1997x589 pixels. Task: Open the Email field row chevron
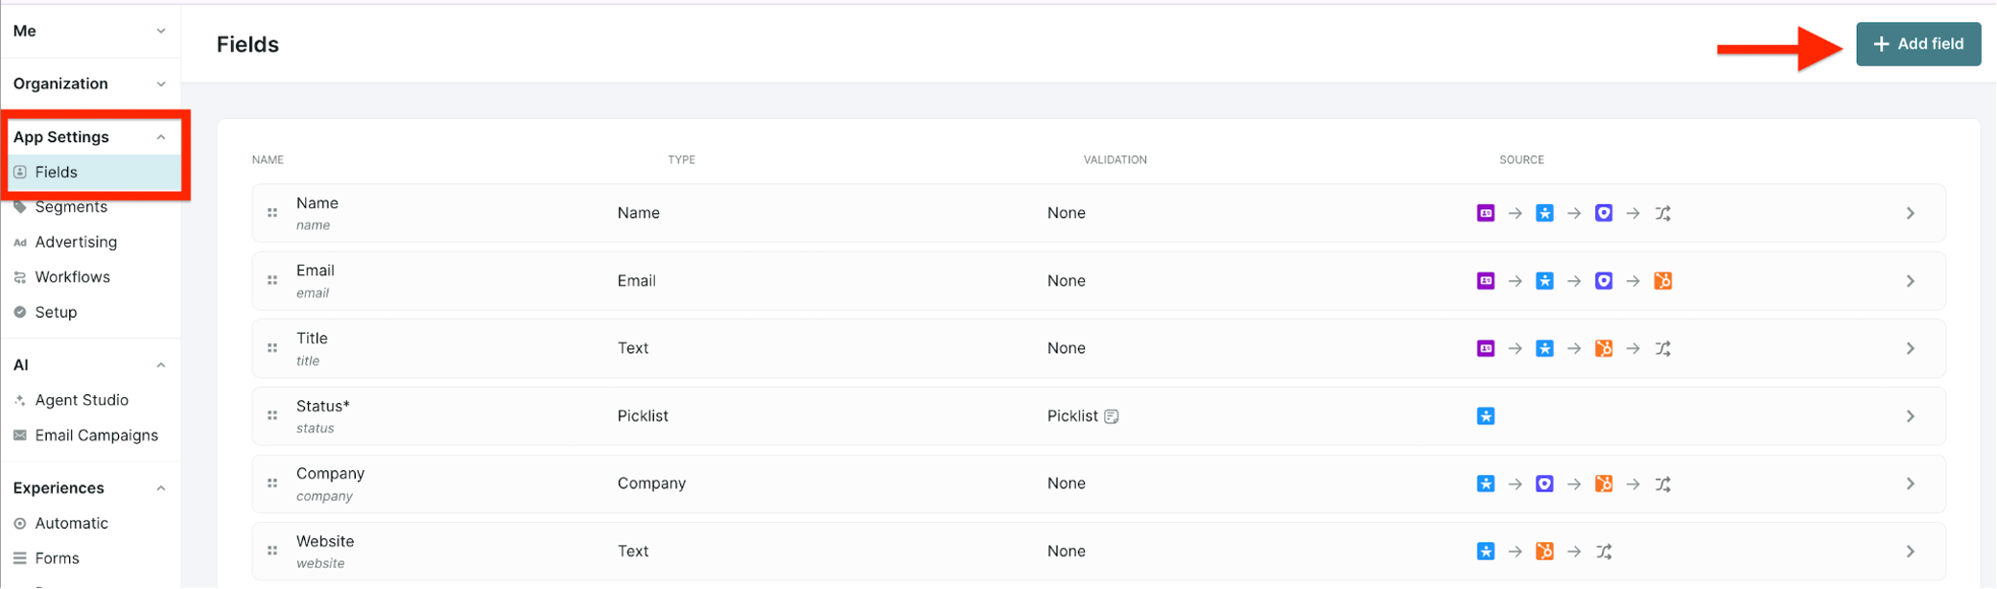[x=1910, y=281]
